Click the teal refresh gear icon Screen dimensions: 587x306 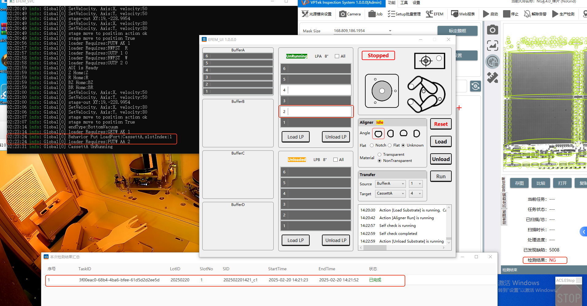tap(476, 86)
